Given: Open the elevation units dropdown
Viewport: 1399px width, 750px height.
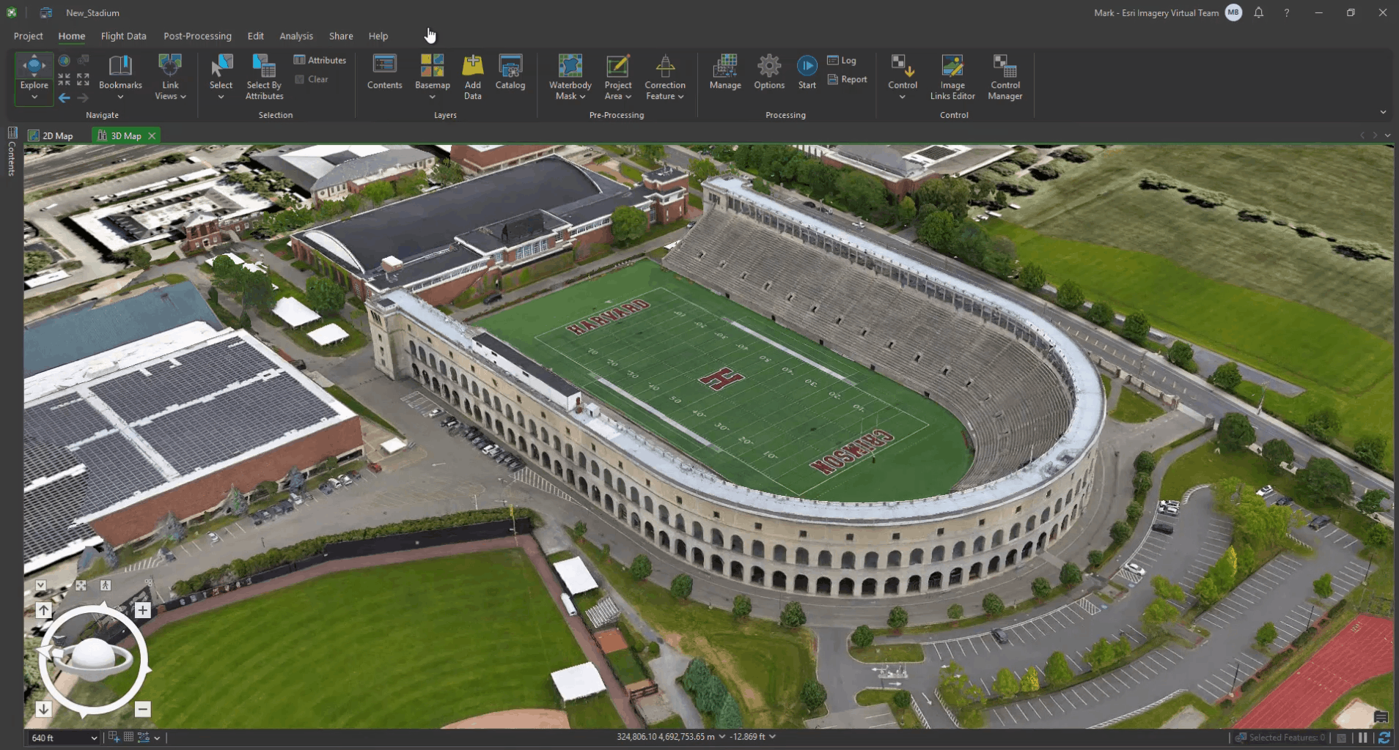Looking at the screenshot, I should coord(772,737).
